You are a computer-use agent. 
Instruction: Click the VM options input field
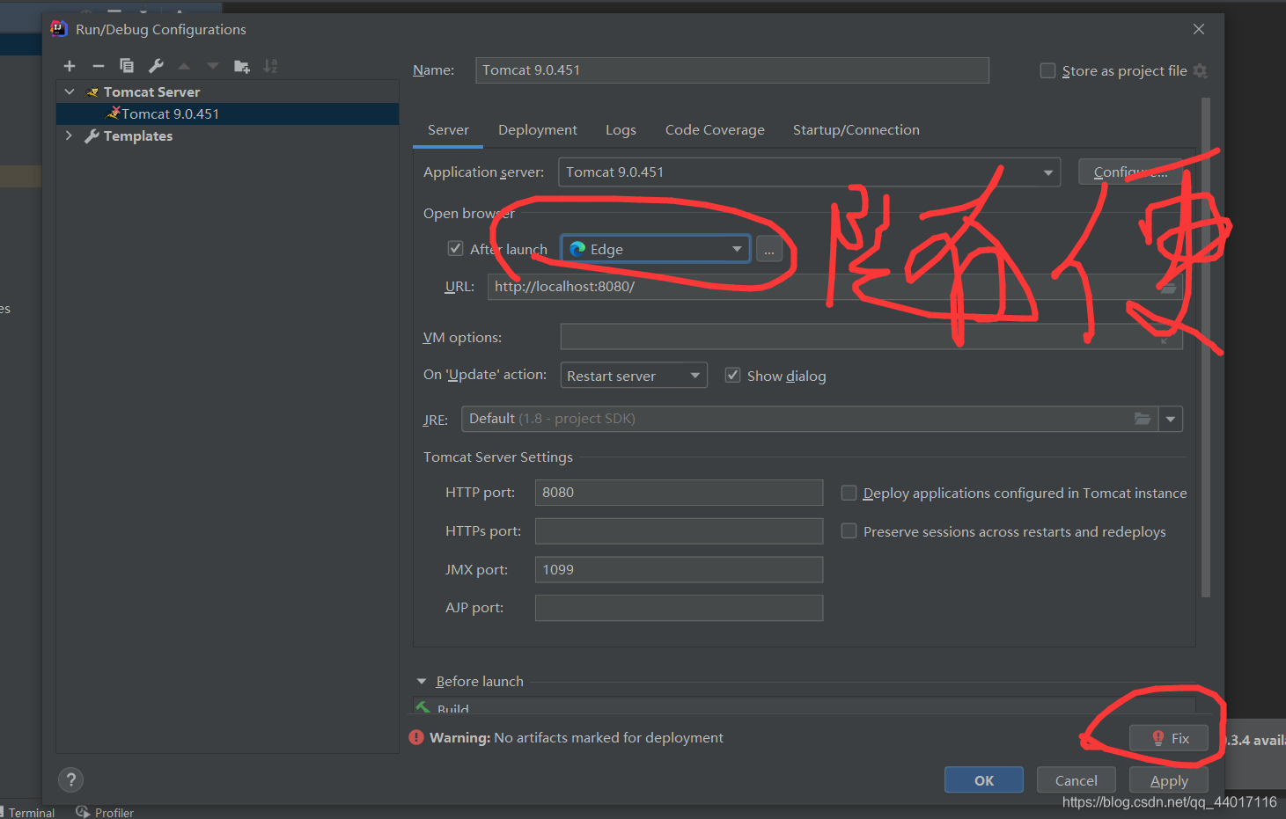[871, 337]
